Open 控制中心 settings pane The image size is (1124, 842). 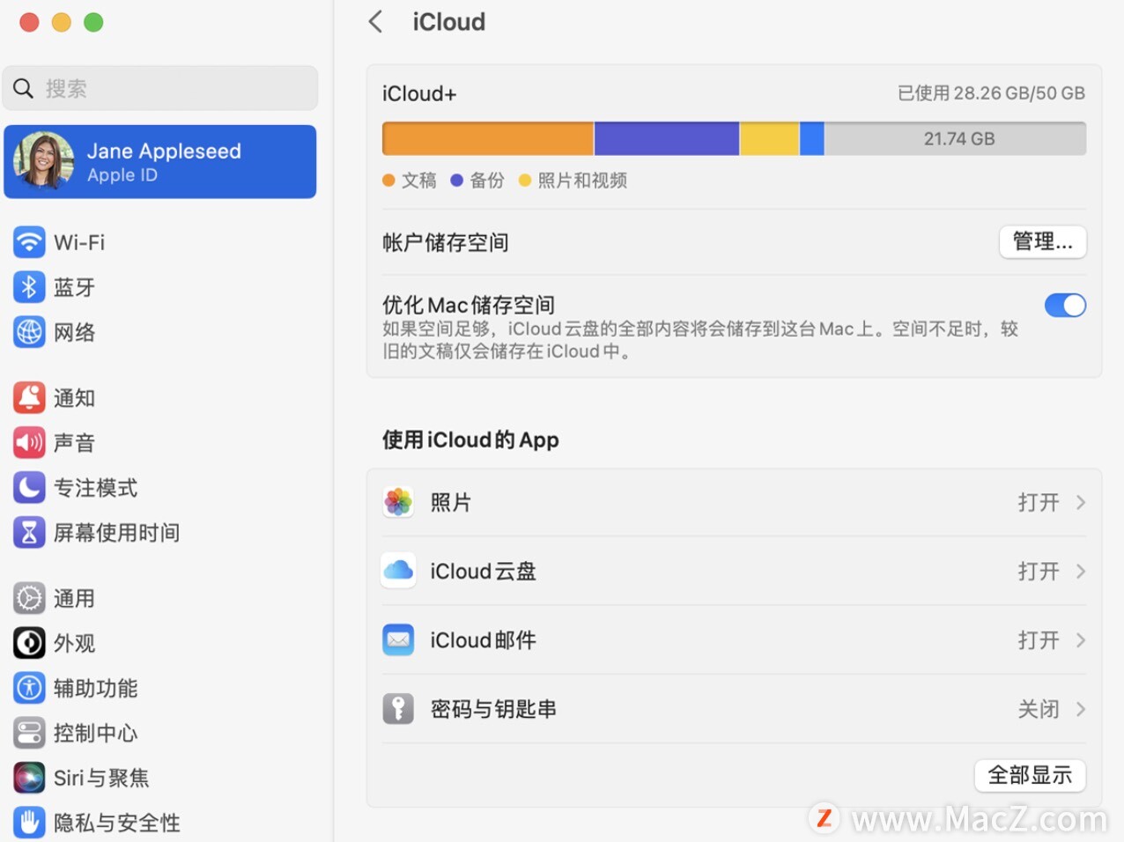[159, 734]
